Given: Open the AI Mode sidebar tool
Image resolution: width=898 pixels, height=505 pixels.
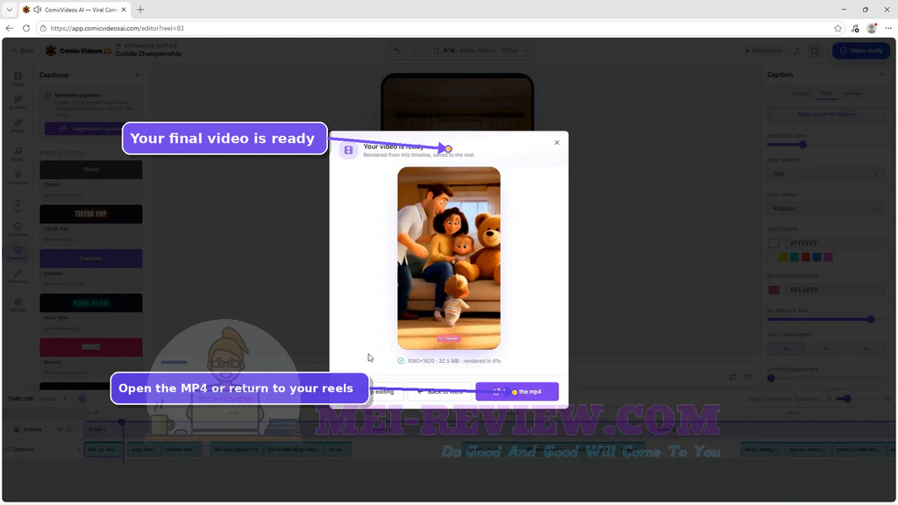Looking at the screenshot, I should (18, 102).
